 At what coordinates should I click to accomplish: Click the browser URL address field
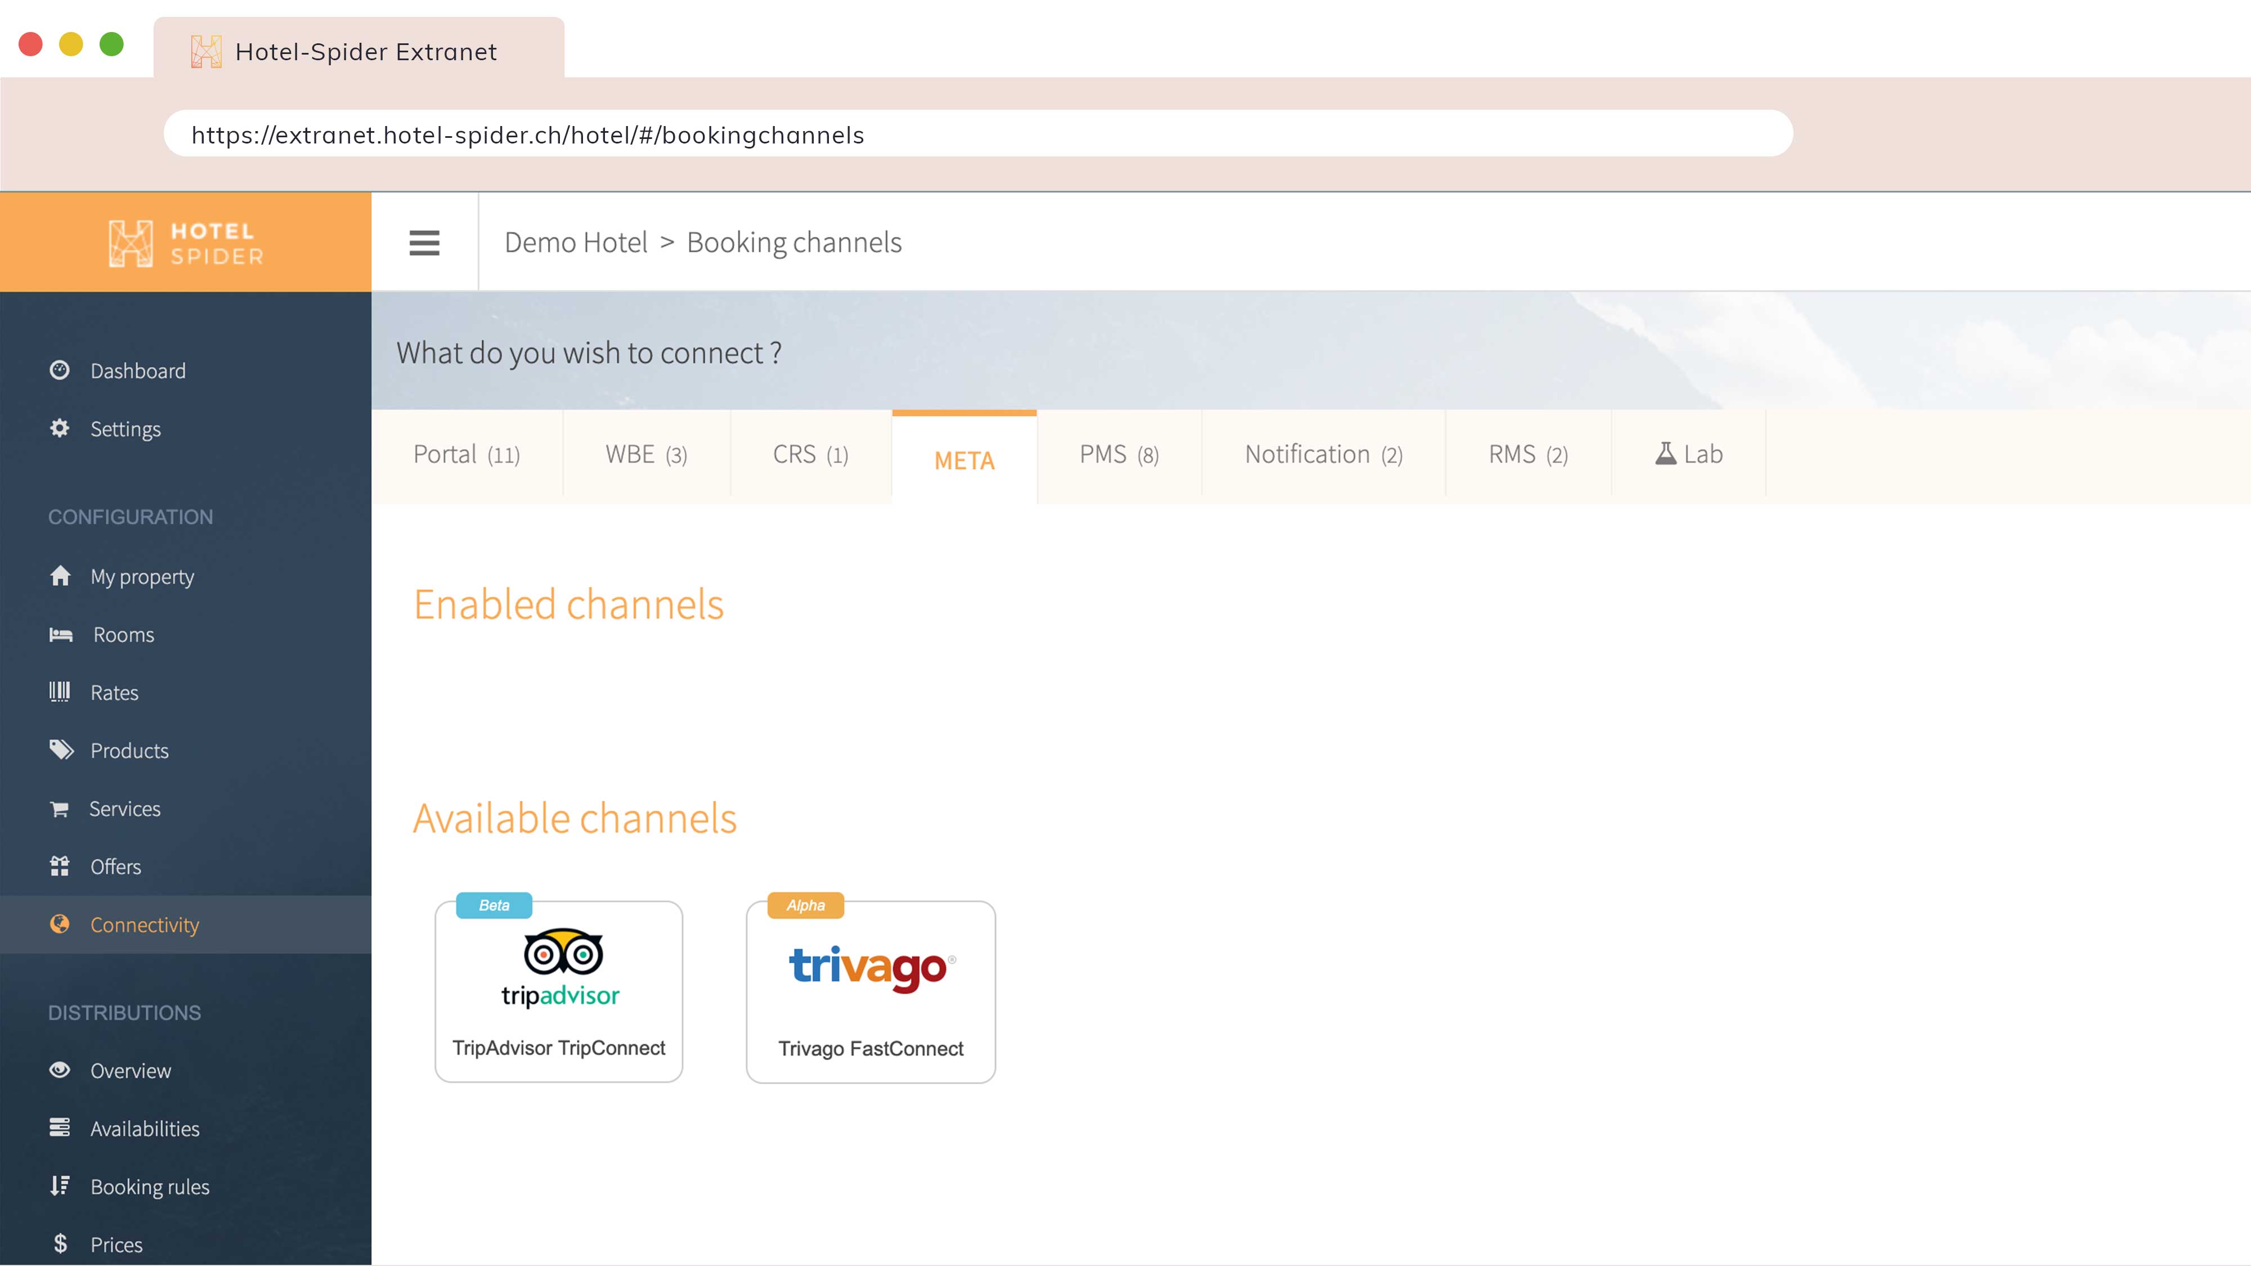point(977,134)
